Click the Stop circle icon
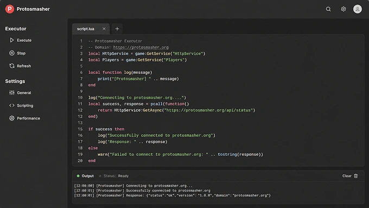 pyautogui.click(x=12, y=53)
